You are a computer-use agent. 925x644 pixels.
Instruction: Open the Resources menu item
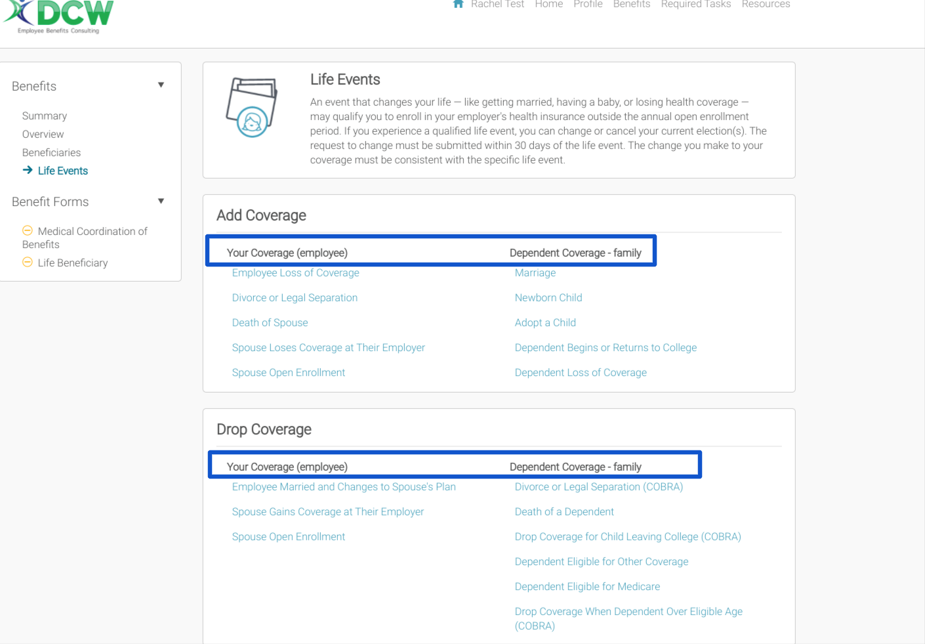(766, 5)
